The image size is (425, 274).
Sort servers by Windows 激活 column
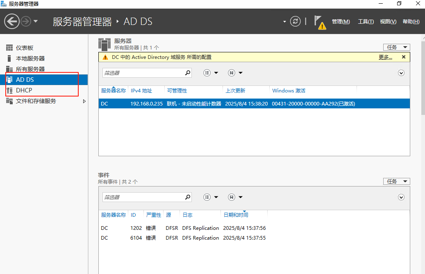point(289,91)
